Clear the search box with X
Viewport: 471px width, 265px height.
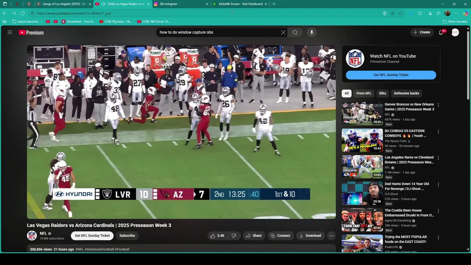click(283, 32)
